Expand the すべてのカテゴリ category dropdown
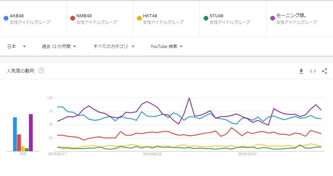The width and height of the screenshot is (333, 176). click(114, 47)
